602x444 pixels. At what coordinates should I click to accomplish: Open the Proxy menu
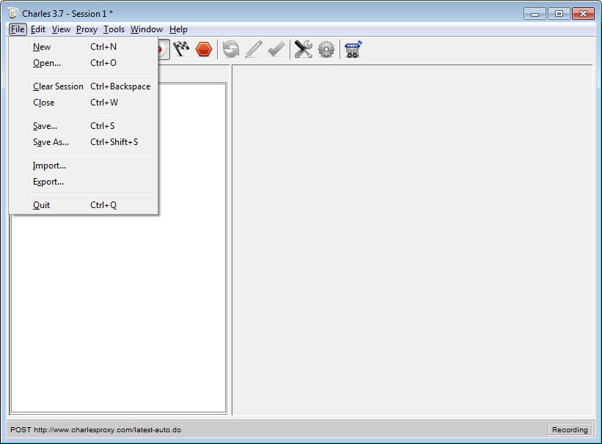(87, 29)
